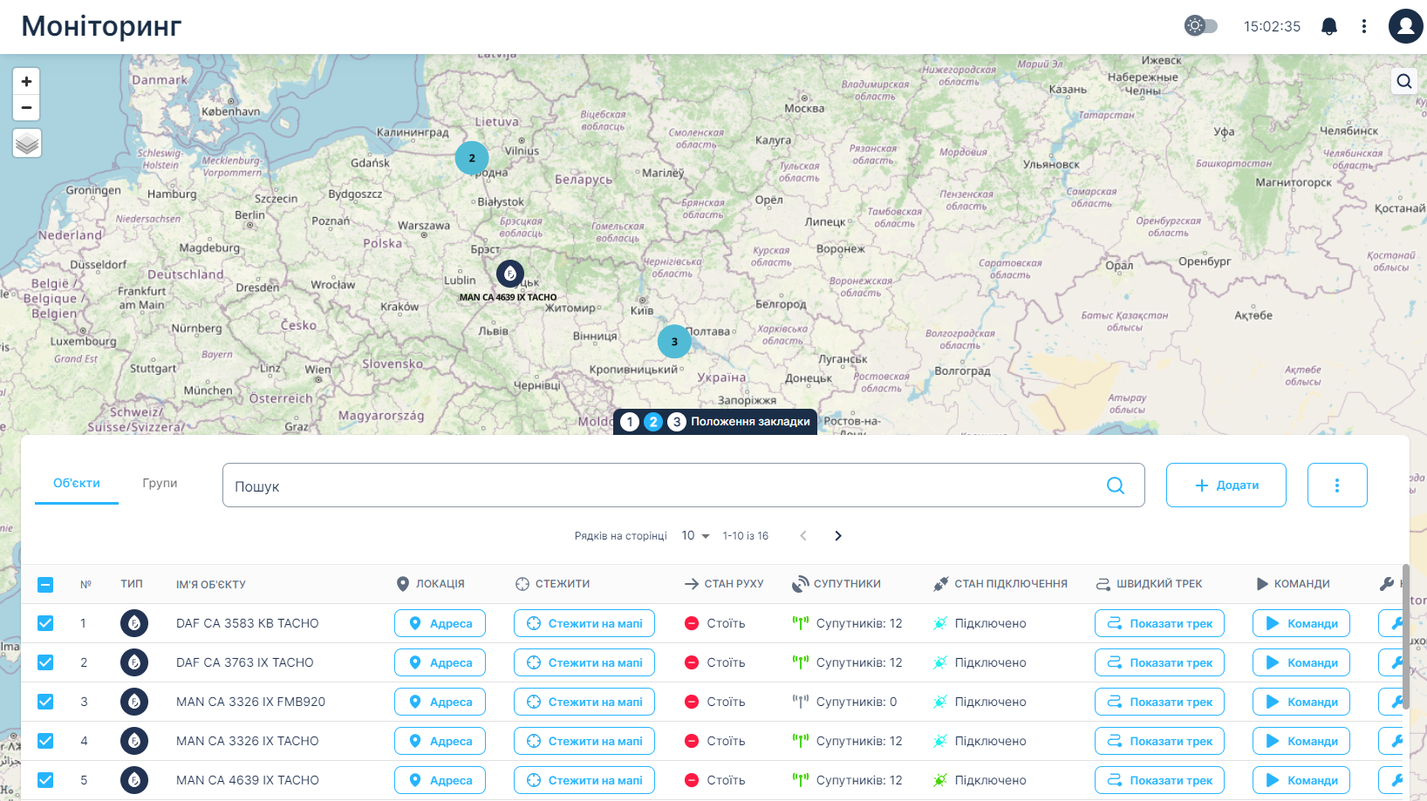Click the СУПУТНИКИ column header

[836, 584]
